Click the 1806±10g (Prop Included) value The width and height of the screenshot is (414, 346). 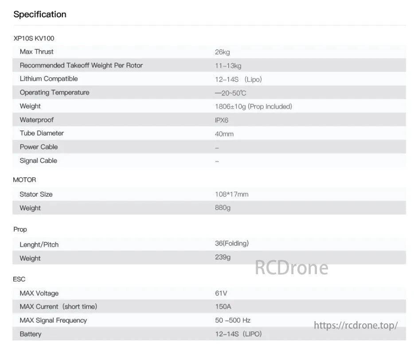point(253,106)
